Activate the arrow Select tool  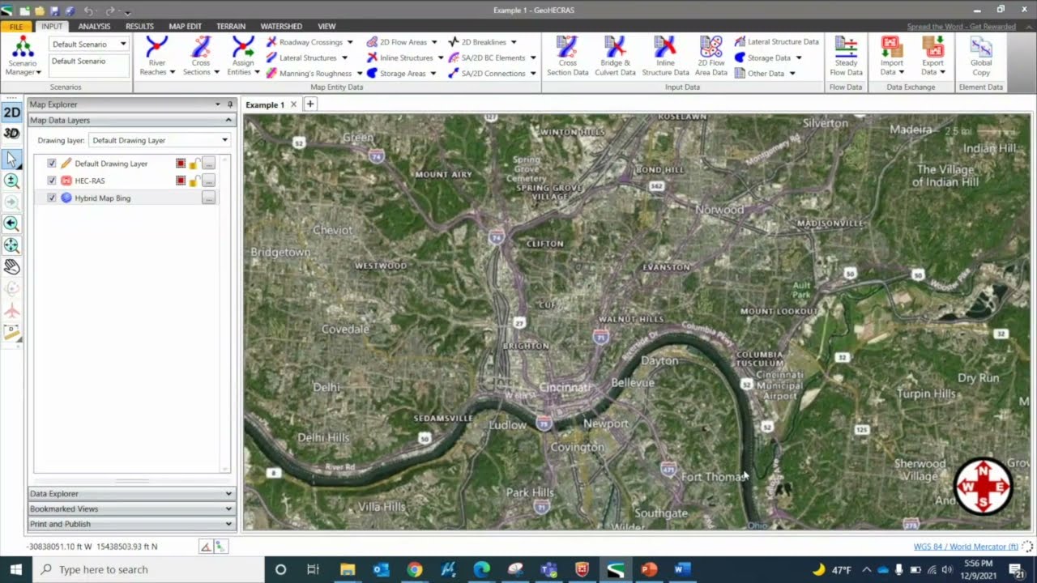[x=11, y=160]
